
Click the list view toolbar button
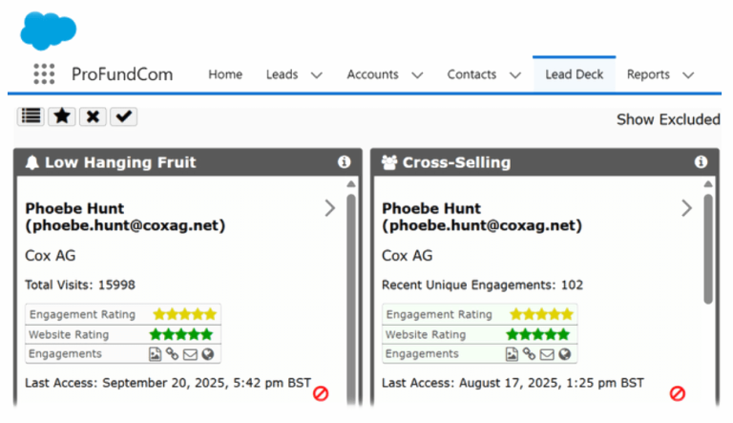point(31,116)
